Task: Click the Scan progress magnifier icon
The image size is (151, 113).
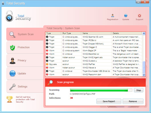Action: coord(50,83)
